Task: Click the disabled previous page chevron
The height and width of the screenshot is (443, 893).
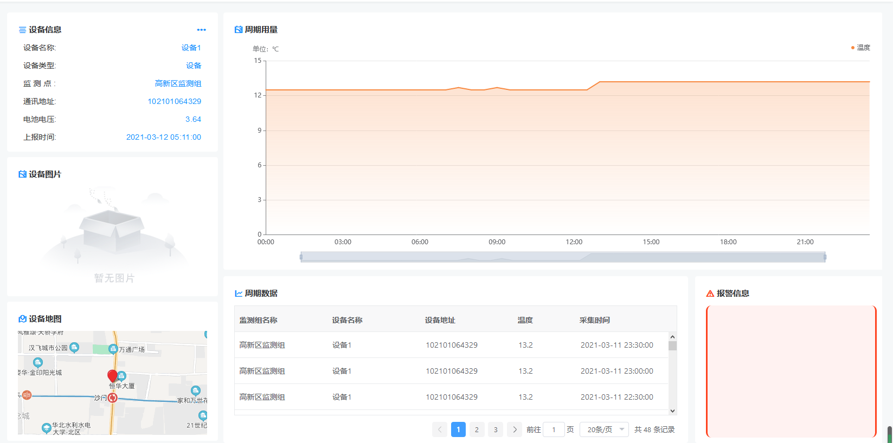Action: [x=440, y=429]
